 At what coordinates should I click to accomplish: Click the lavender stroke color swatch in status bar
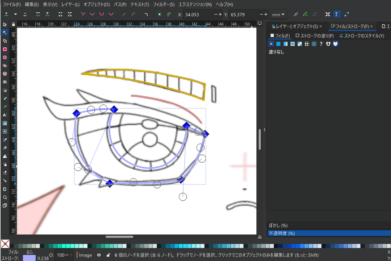29,258
